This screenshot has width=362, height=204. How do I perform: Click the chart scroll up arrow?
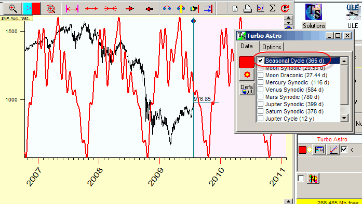pyautogui.click(x=288, y=18)
